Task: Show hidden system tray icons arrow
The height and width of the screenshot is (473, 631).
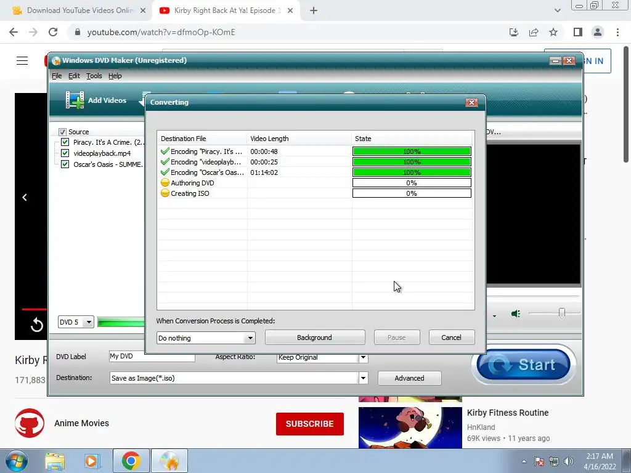Action: tap(524, 461)
